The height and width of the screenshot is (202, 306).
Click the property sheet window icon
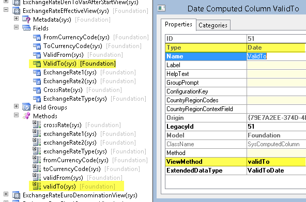161,8
